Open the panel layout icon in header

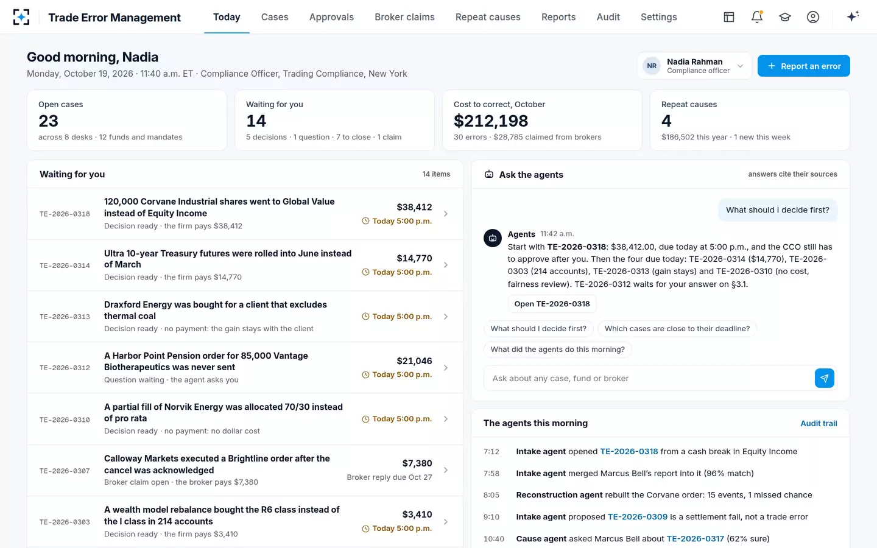(x=729, y=17)
